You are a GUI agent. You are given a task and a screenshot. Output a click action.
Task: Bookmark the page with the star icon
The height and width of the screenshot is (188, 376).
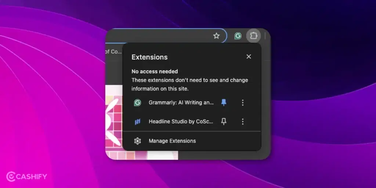(216, 36)
